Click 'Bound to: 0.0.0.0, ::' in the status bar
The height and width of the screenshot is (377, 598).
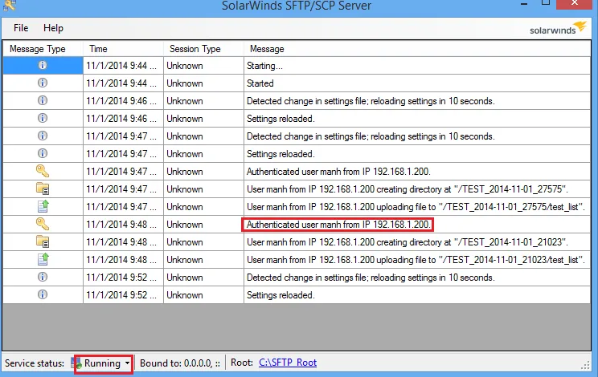tap(180, 363)
